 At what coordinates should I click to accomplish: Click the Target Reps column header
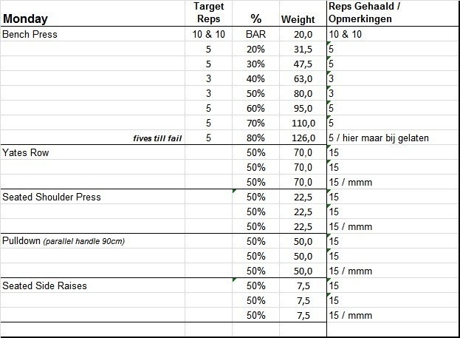coord(207,13)
